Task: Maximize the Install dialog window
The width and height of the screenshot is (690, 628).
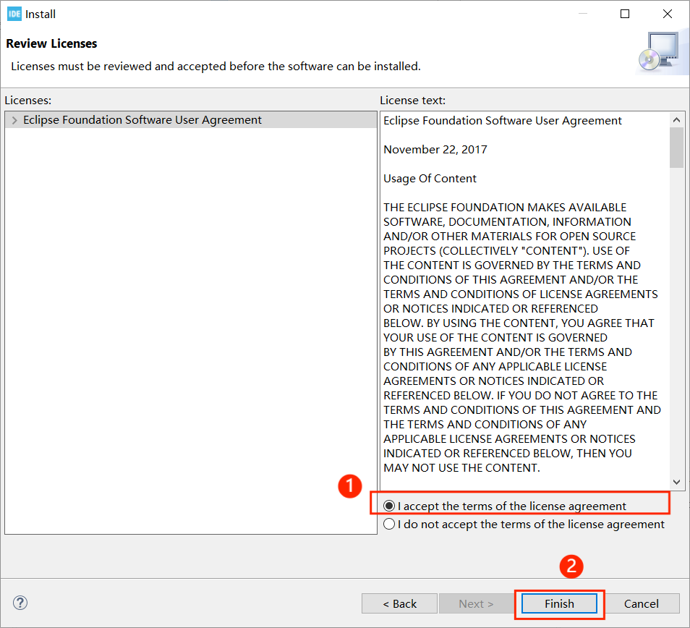Action: 624,14
